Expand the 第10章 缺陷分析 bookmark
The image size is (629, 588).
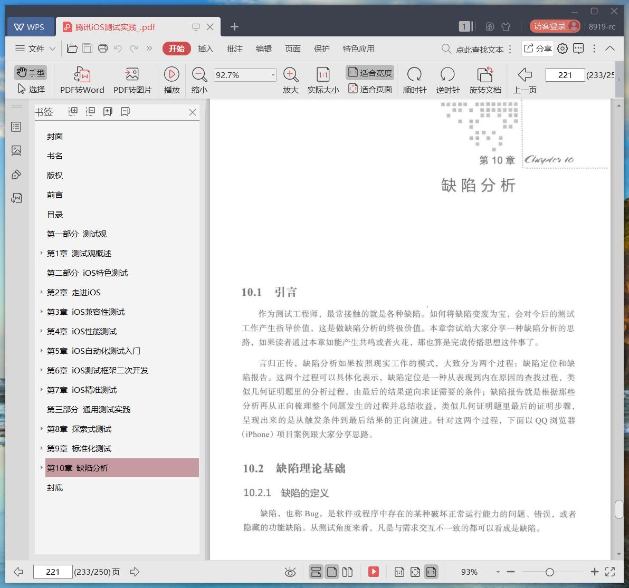(41, 467)
